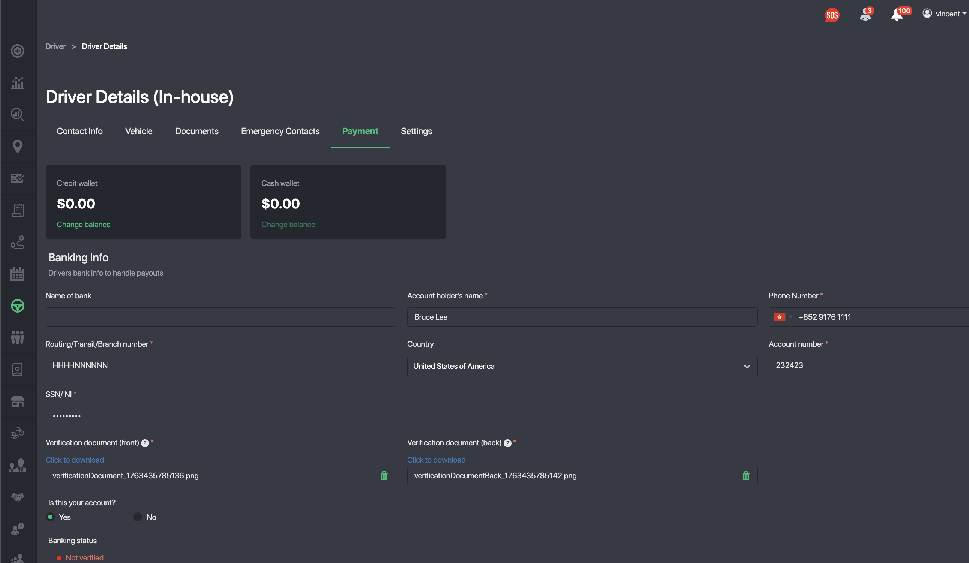Select Yes for Is this your account

(50, 517)
